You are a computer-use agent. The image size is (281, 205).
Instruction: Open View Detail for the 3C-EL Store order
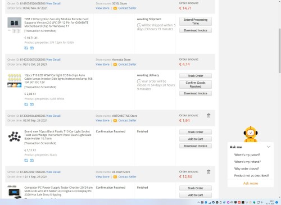pos(53,3)
